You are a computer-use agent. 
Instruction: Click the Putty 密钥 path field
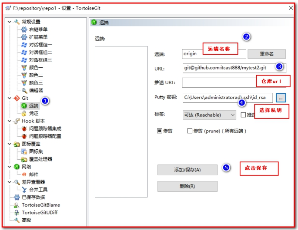(x=228, y=98)
